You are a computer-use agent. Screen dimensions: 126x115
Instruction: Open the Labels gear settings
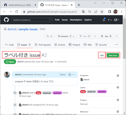click(118, 87)
